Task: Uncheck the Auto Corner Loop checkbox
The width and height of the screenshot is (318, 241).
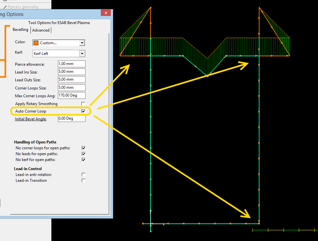Action: point(83,111)
